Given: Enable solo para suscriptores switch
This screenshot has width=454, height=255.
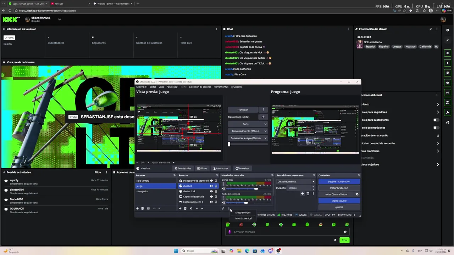Looking at the screenshot, I should [436, 120].
